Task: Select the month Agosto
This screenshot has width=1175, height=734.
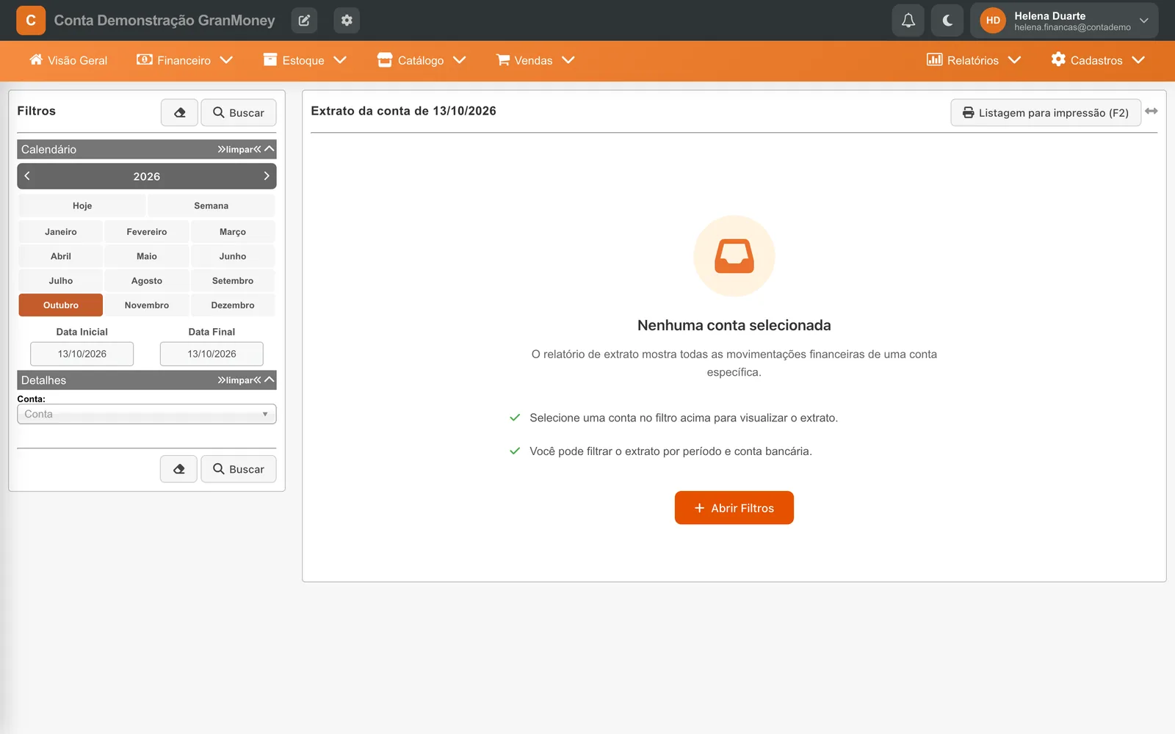Action: click(x=147, y=281)
